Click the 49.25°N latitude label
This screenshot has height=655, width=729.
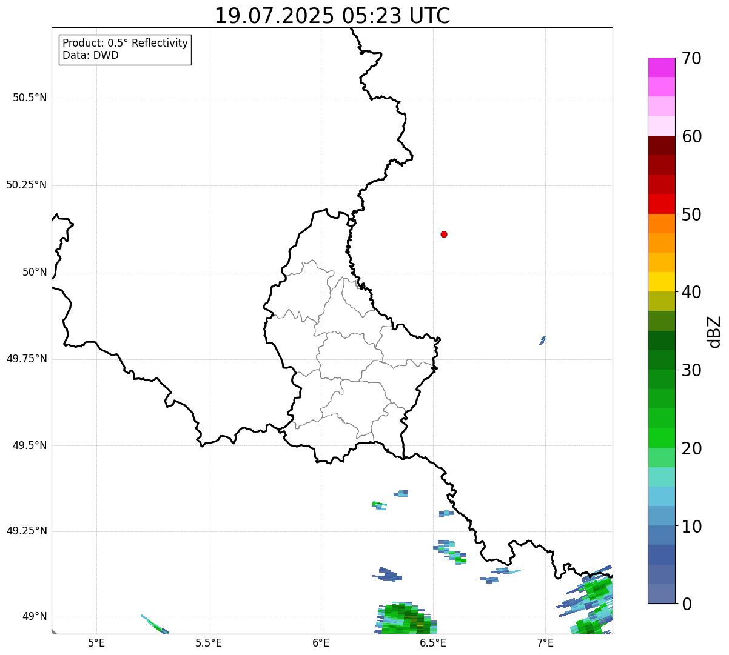[27, 531]
